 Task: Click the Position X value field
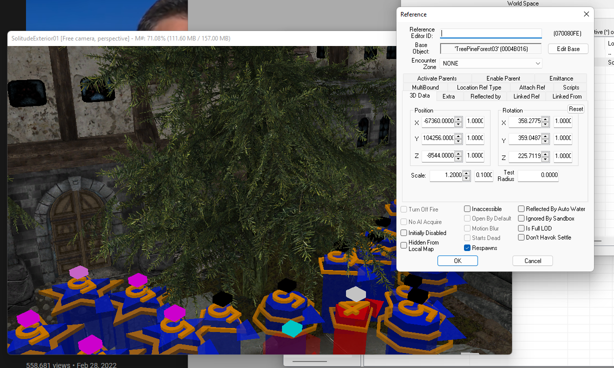click(x=438, y=121)
